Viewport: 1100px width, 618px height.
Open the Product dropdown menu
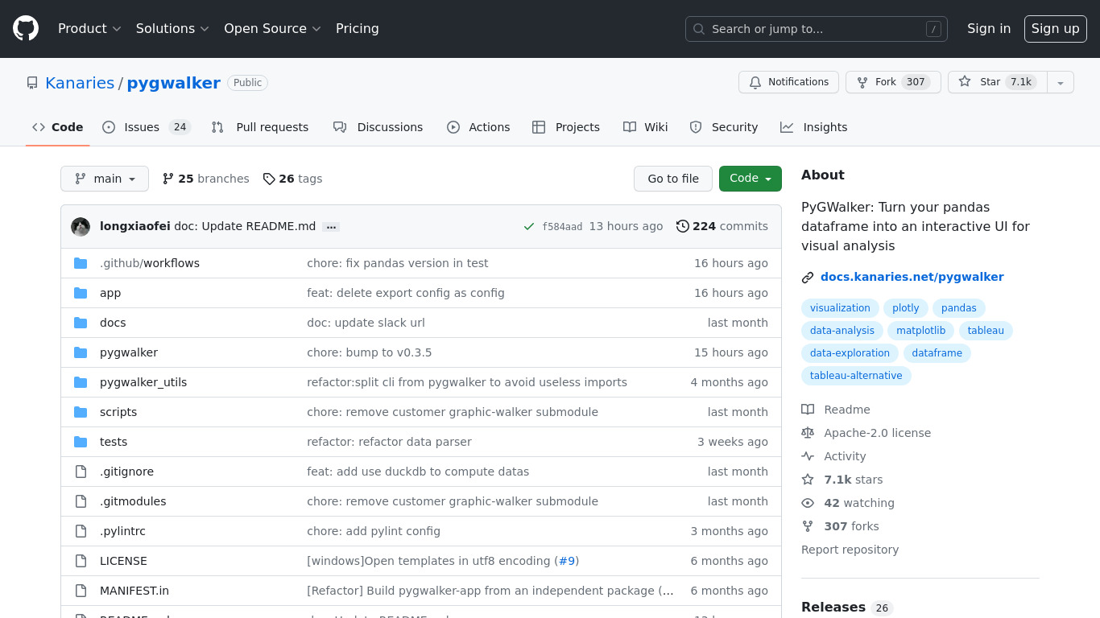point(89,29)
